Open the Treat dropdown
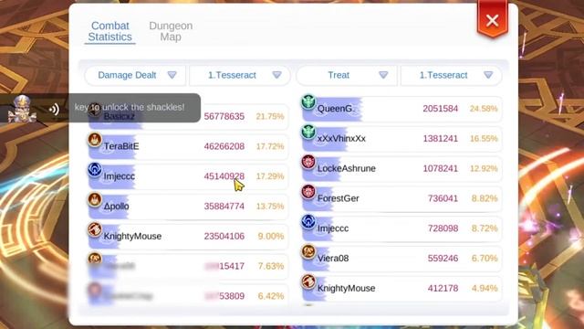Screen dimensions: 584x329 coord(347,75)
